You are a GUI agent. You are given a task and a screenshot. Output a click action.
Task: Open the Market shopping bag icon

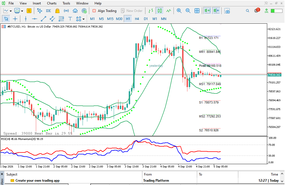click(x=57, y=11)
